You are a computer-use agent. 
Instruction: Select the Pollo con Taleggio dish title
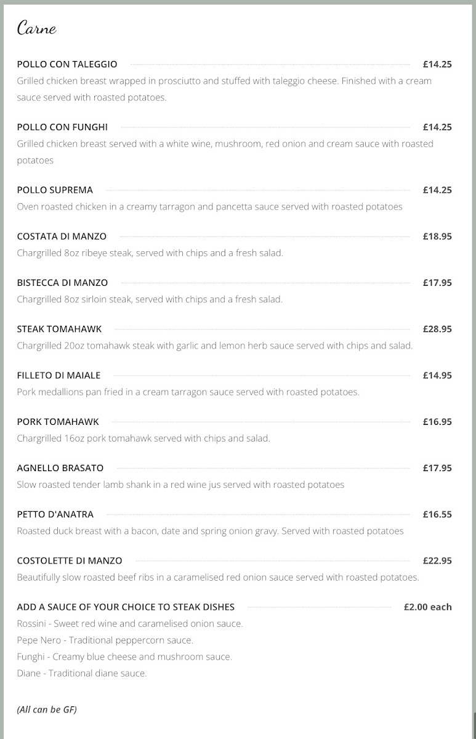[67, 64]
